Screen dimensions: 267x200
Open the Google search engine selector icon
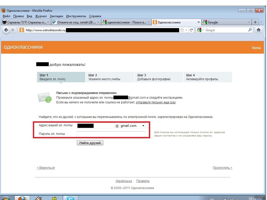pyautogui.click(x=200, y=30)
